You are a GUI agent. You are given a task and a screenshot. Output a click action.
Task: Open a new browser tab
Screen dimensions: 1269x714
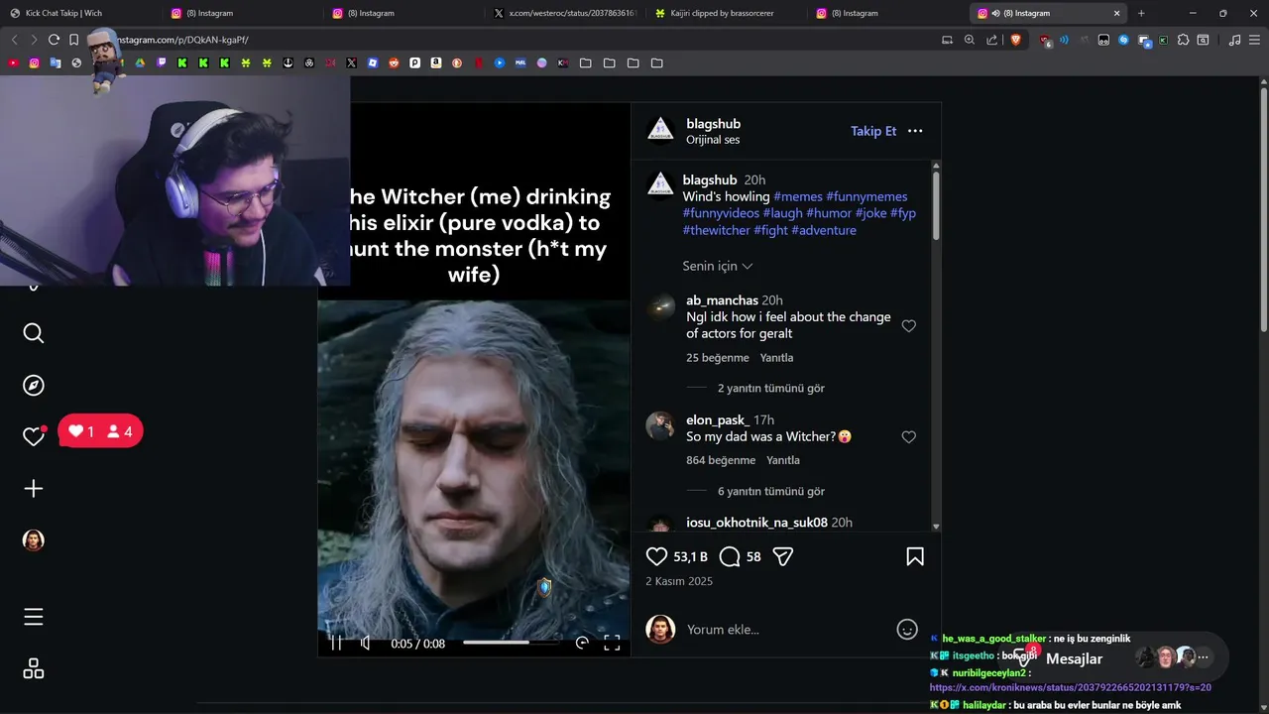(1141, 13)
